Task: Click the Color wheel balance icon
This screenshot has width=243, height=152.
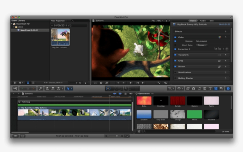Action: coord(220,37)
